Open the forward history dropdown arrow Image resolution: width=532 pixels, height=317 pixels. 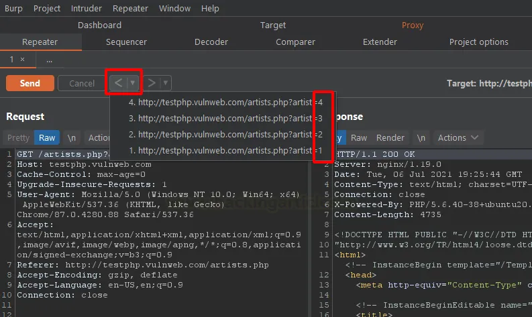(166, 83)
